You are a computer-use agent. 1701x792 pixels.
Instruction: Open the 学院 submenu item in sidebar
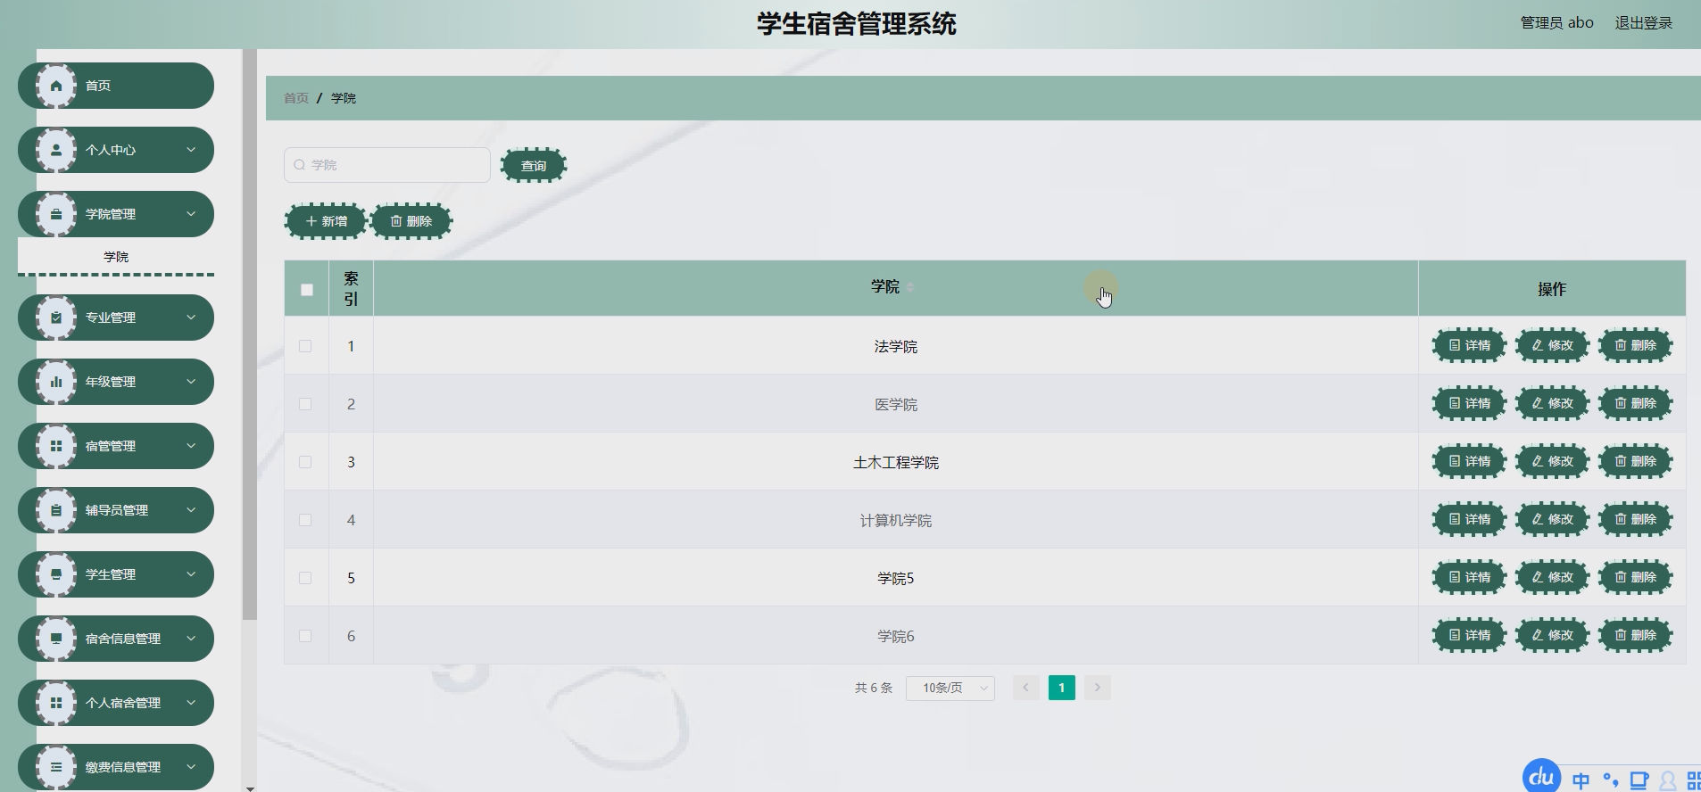point(116,257)
